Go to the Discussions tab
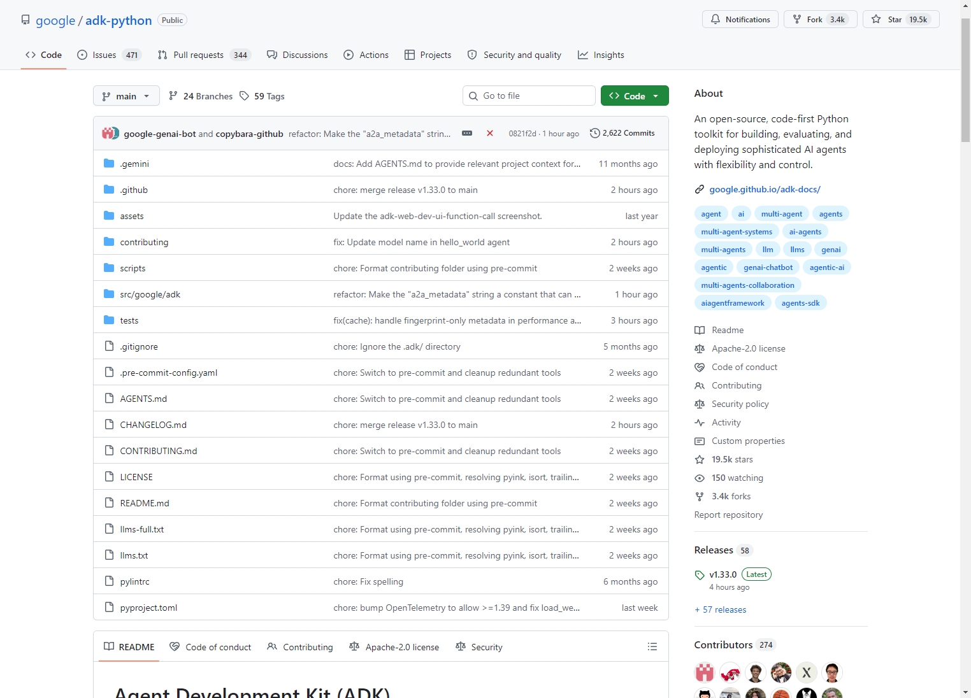This screenshot has height=698, width=971. [298, 55]
